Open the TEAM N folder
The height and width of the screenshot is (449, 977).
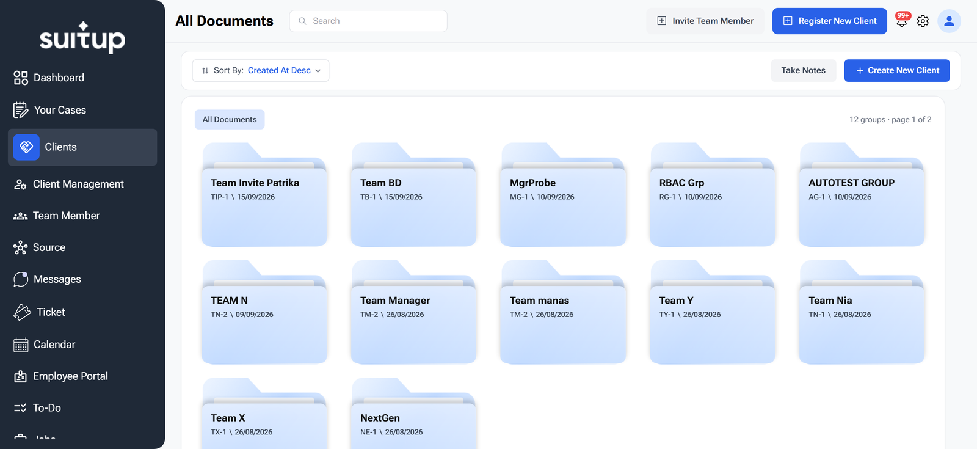click(264, 312)
